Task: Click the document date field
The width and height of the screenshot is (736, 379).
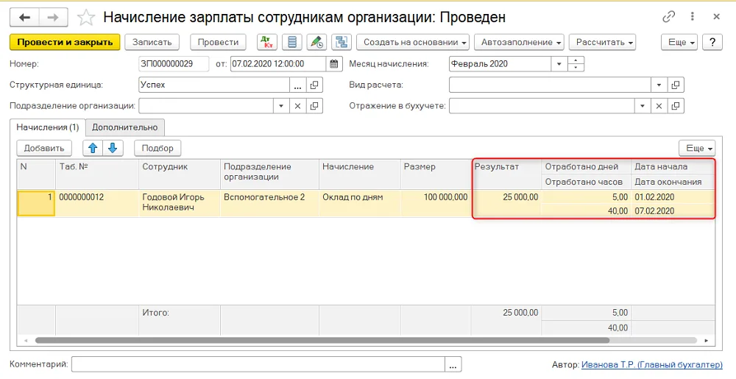Action: [278, 64]
